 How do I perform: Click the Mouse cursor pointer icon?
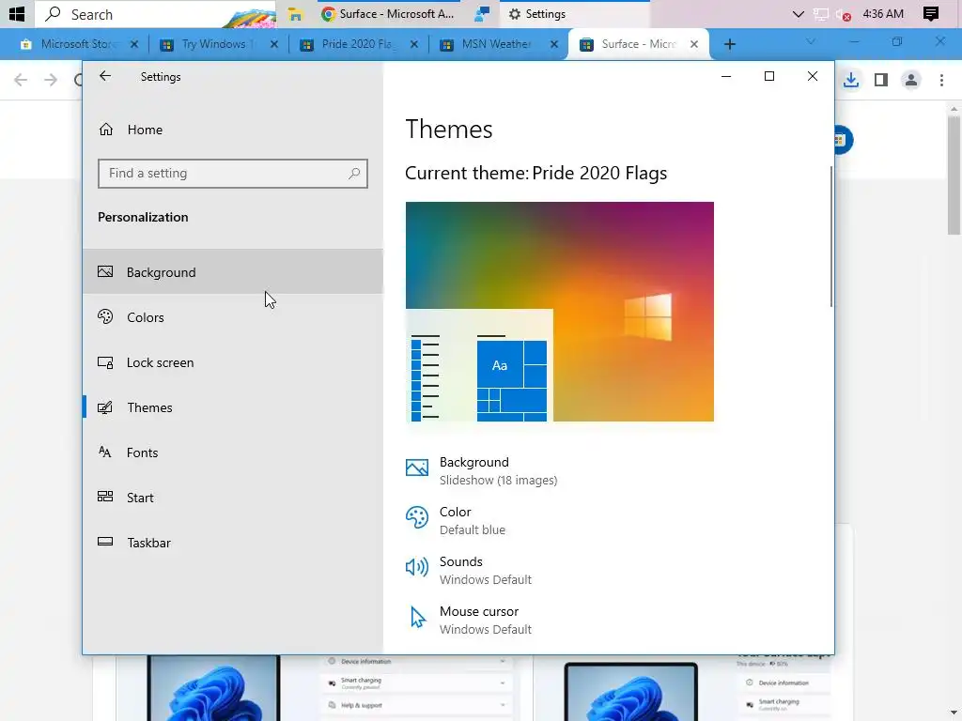(418, 618)
